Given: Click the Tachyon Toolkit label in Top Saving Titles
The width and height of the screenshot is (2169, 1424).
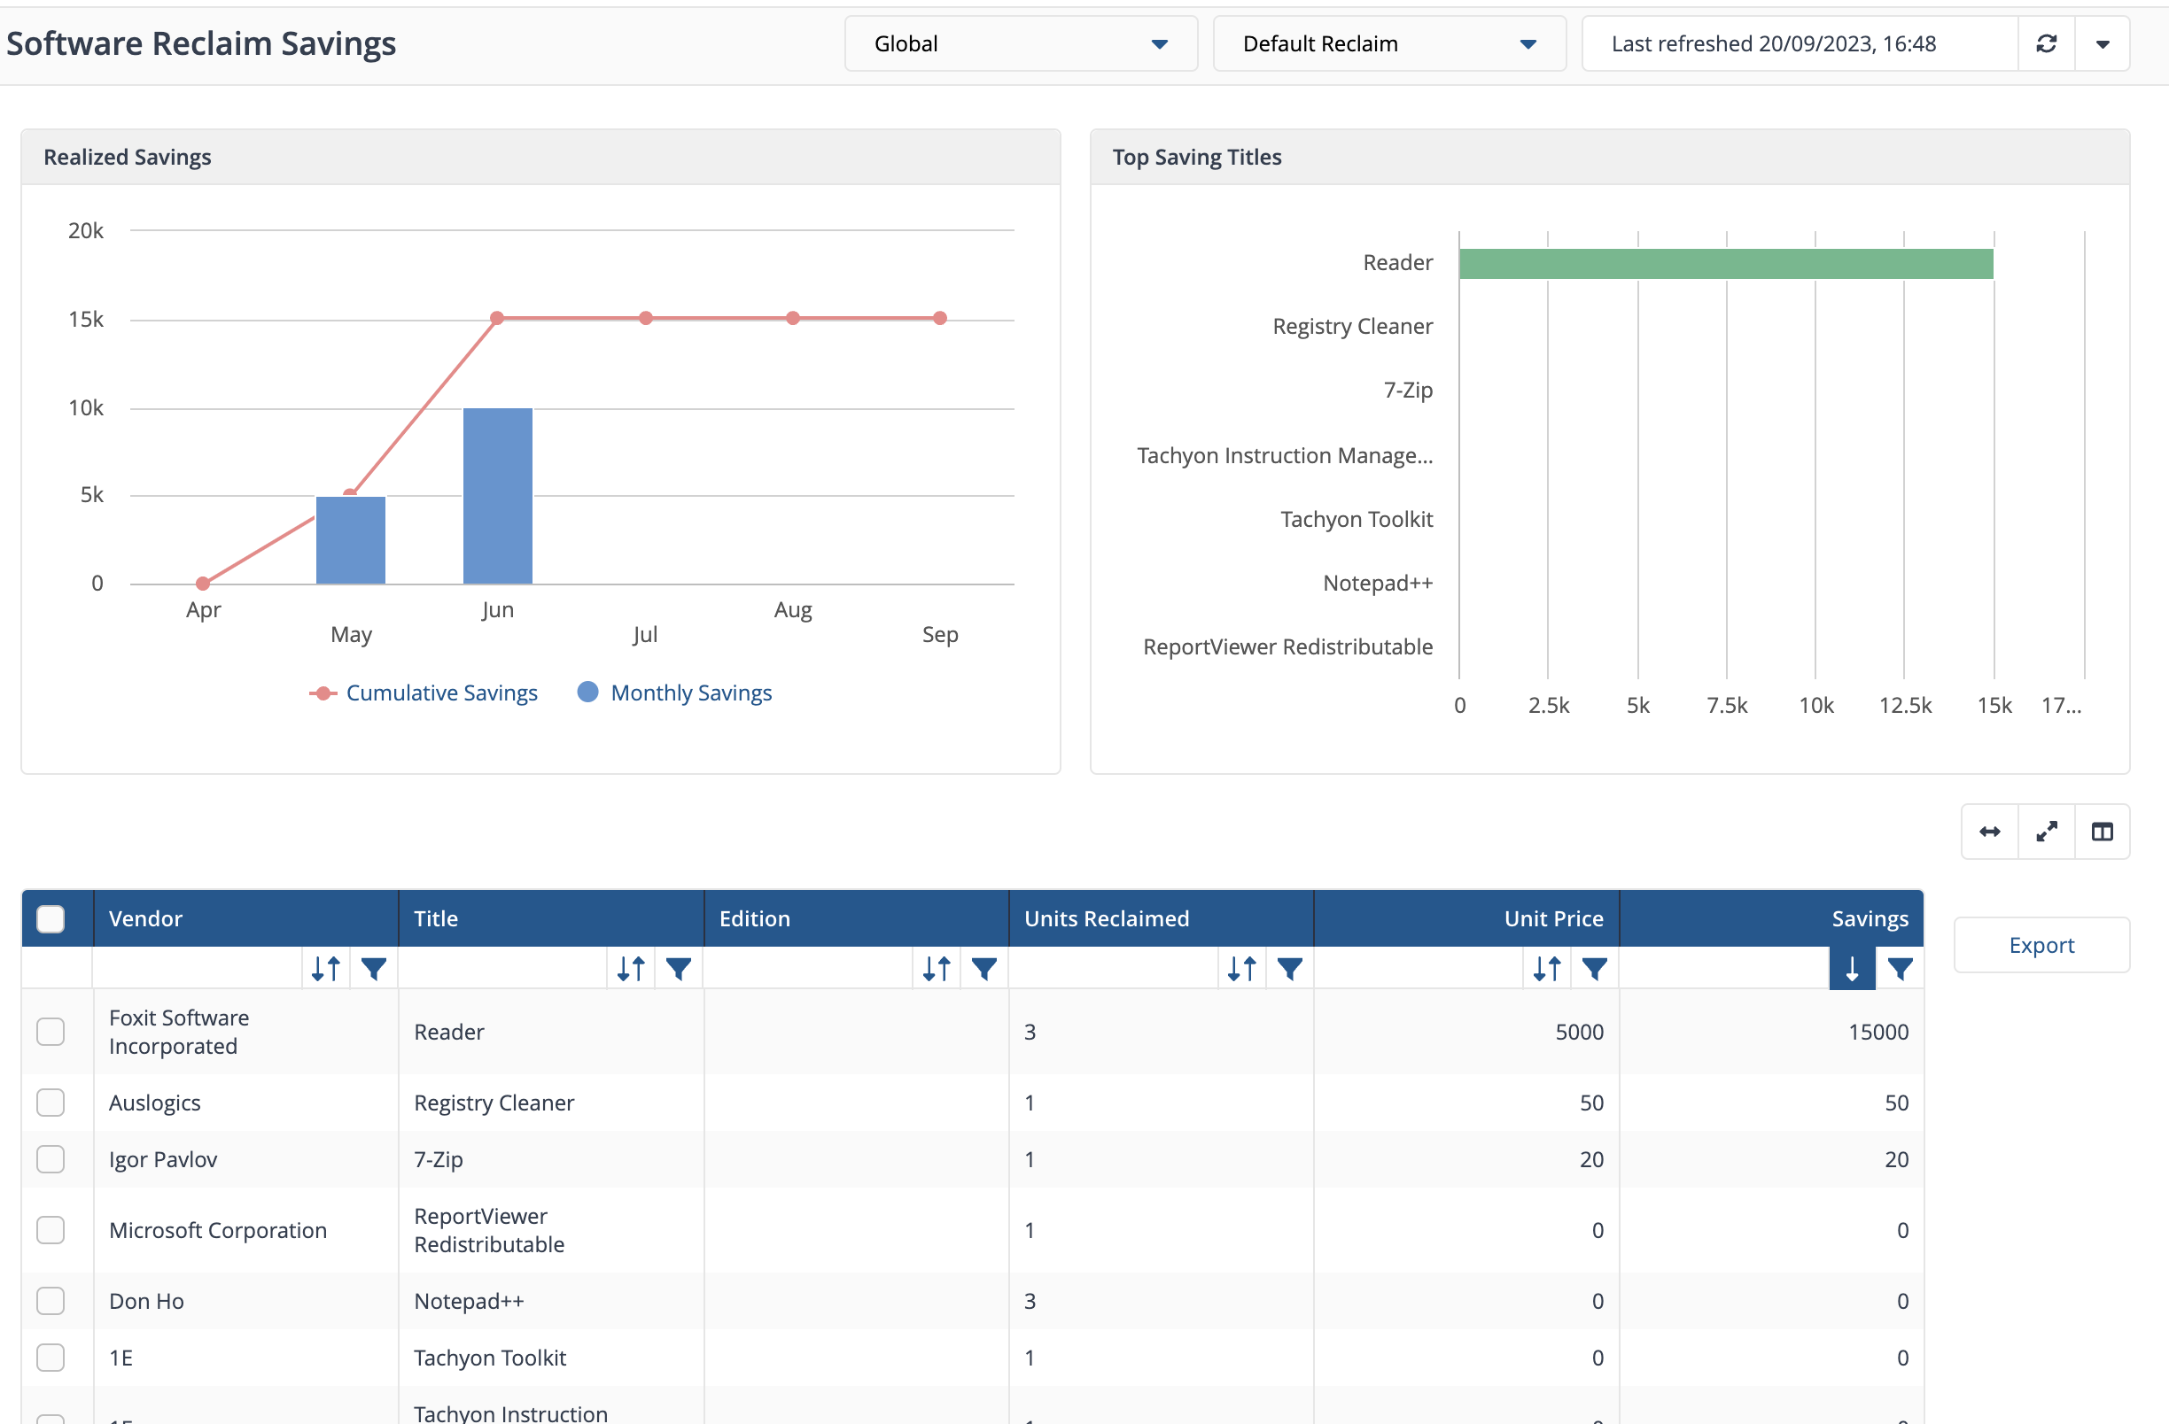Looking at the screenshot, I should (1357, 518).
